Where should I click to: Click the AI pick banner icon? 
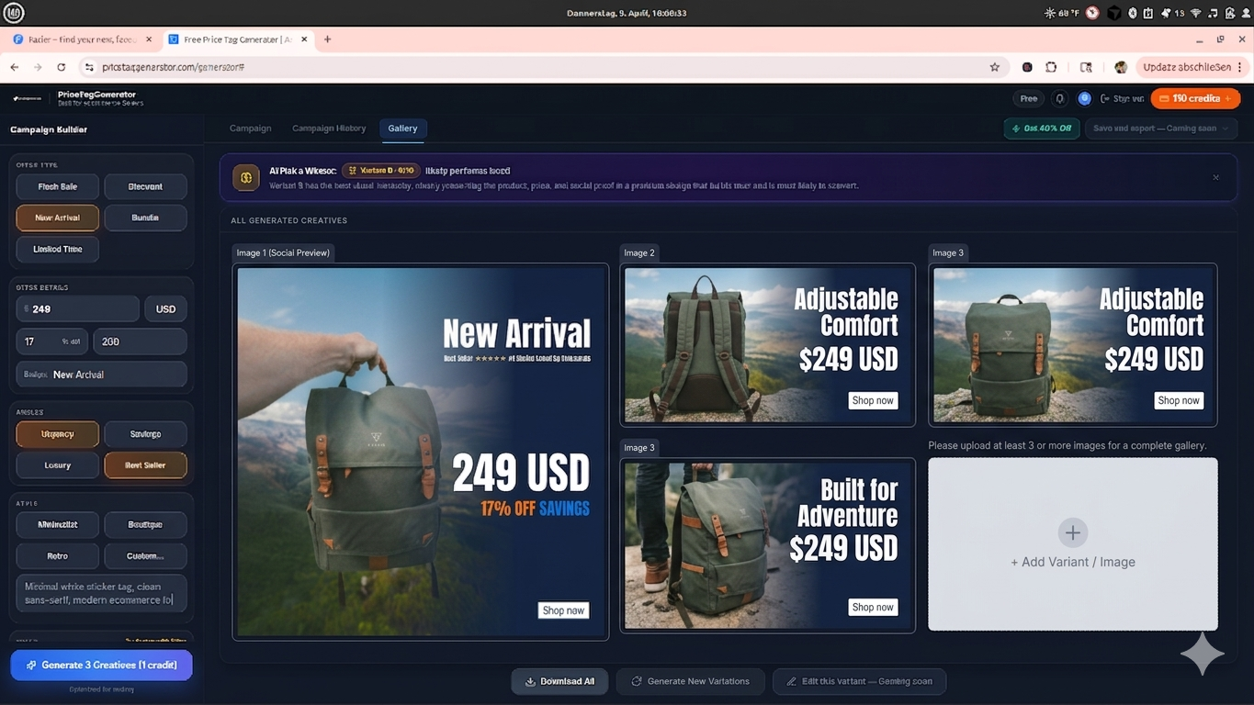click(x=245, y=177)
